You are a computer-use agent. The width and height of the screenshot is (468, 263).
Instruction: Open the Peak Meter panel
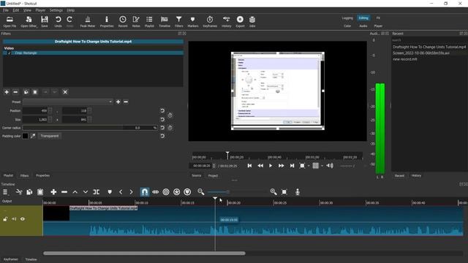click(88, 22)
